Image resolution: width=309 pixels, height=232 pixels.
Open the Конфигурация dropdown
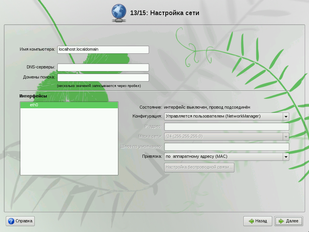tap(226, 116)
